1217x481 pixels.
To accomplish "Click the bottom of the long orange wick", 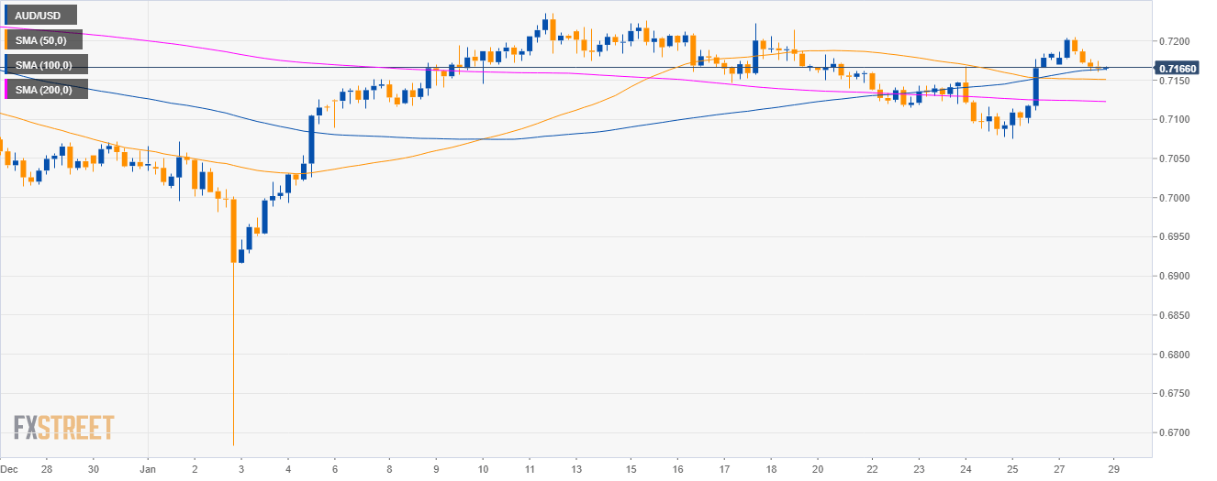I will tap(233, 444).
